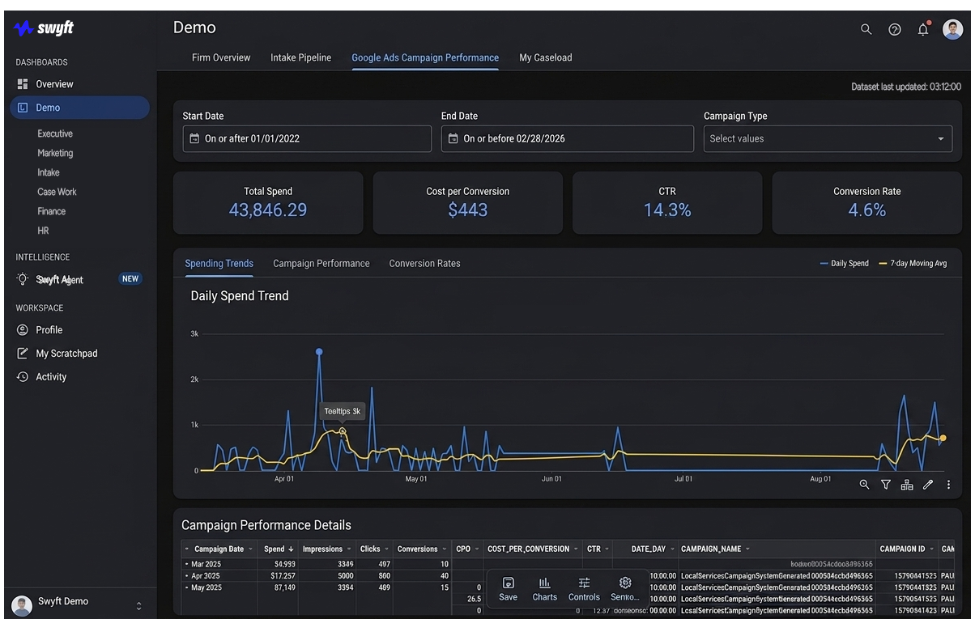The height and width of the screenshot is (619, 975).
Task: Click the gear settings icon in floating toolbar
Action: coord(625,583)
